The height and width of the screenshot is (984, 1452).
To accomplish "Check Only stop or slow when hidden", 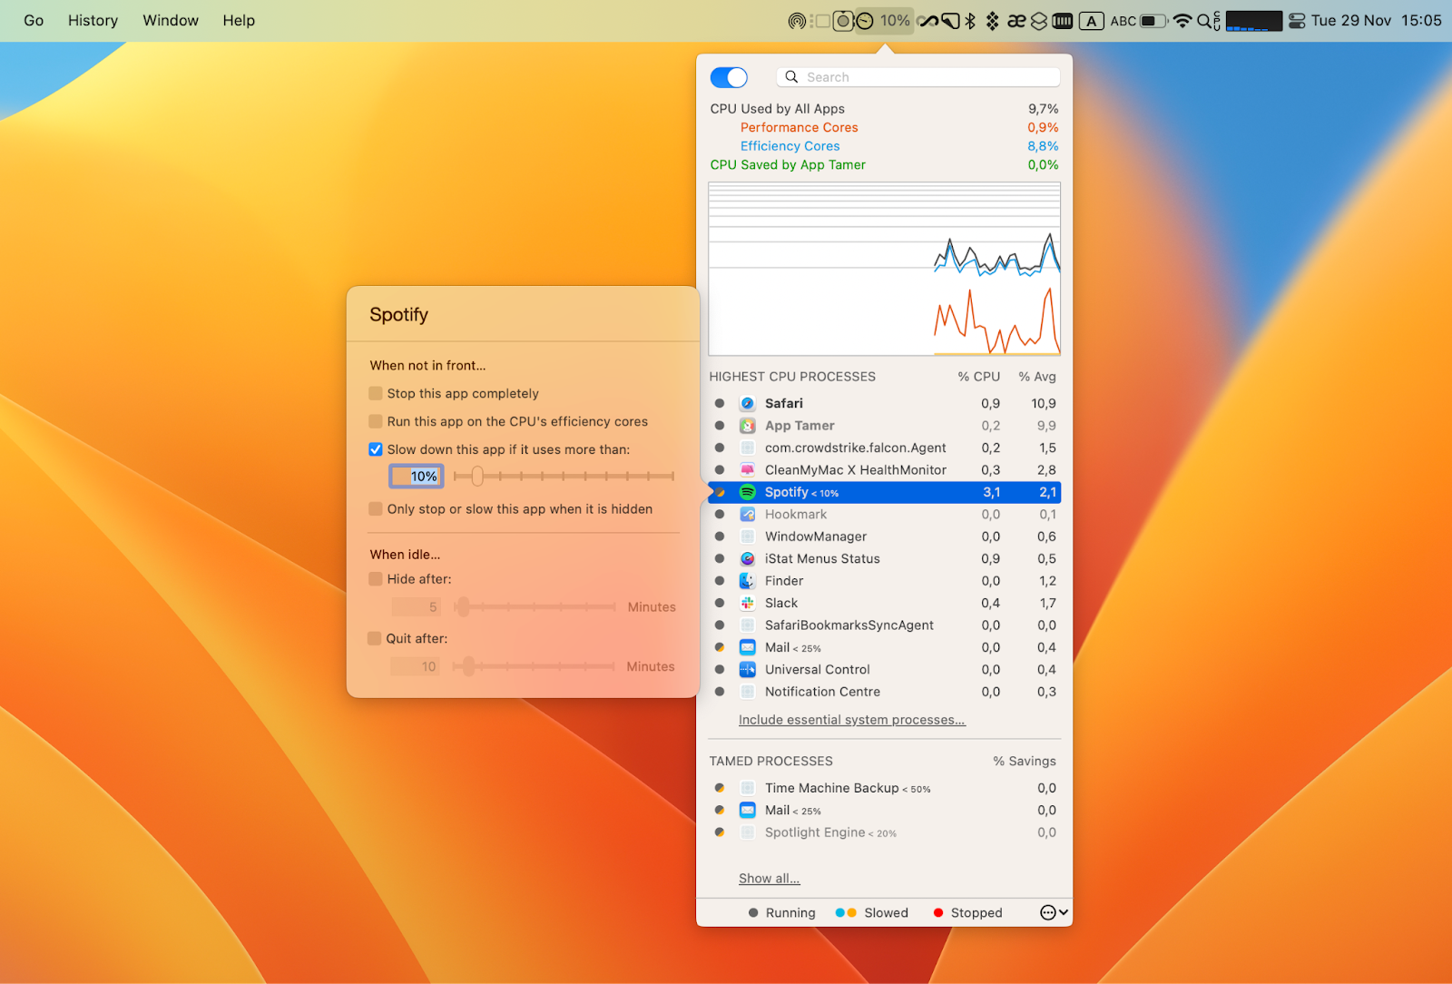I will [x=376, y=509].
